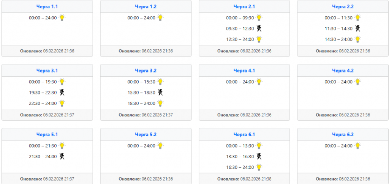Viewport: 389px width, 184px height.
Task: Click the light bulb beside 16:30 – 24:00
Action: [259, 167]
